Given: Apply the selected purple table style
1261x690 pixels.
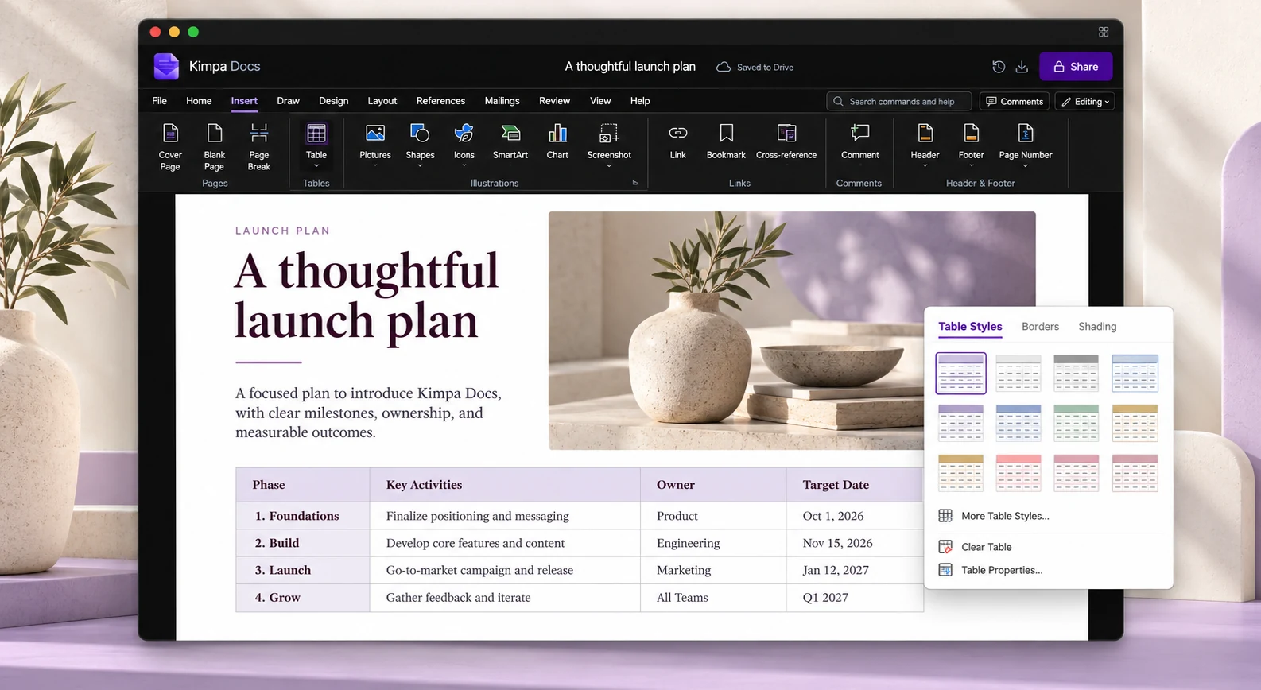Looking at the screenshot, I should tap(960, 374).
